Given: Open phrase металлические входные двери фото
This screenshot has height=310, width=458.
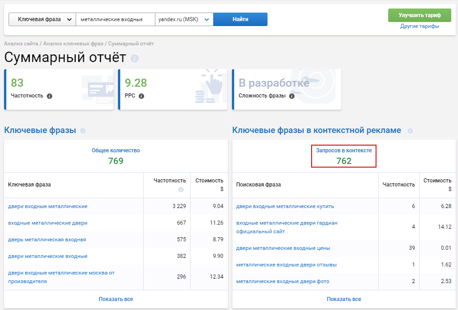Looking at the screenshot, I should (283, 281).
